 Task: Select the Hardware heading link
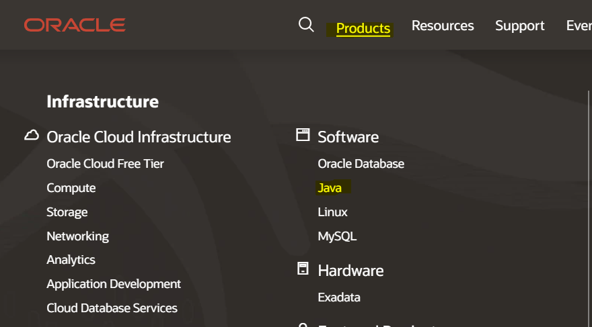coord(350,271)
